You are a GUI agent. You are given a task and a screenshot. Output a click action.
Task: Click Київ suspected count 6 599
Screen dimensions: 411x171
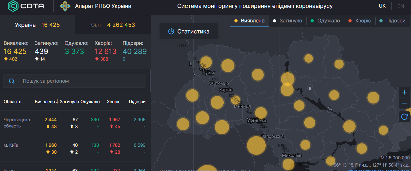point(139,145)
